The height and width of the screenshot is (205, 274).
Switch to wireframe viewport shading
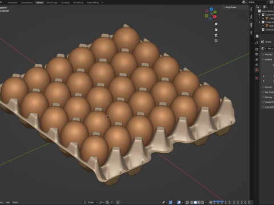(192, 202)
